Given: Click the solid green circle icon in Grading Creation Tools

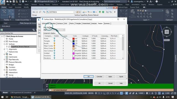Looking at the screenshot, I should coord(103,12).
